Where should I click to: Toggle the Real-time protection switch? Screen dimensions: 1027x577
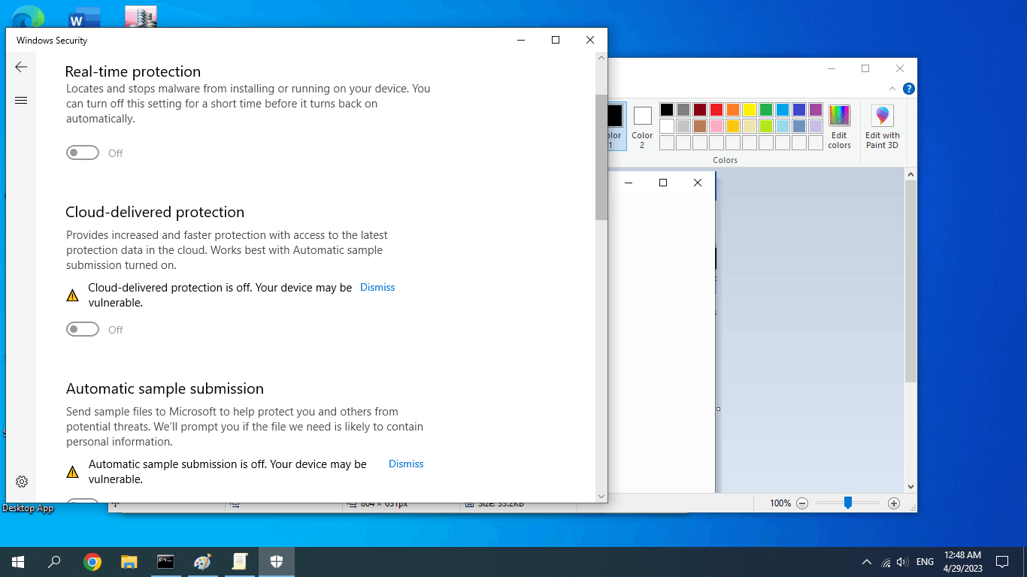pos(83,153)
